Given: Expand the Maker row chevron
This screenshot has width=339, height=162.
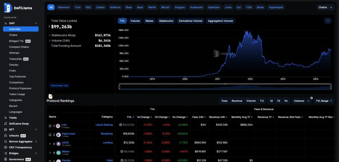Looking at the screenshot, I should (x=50, y=153).
